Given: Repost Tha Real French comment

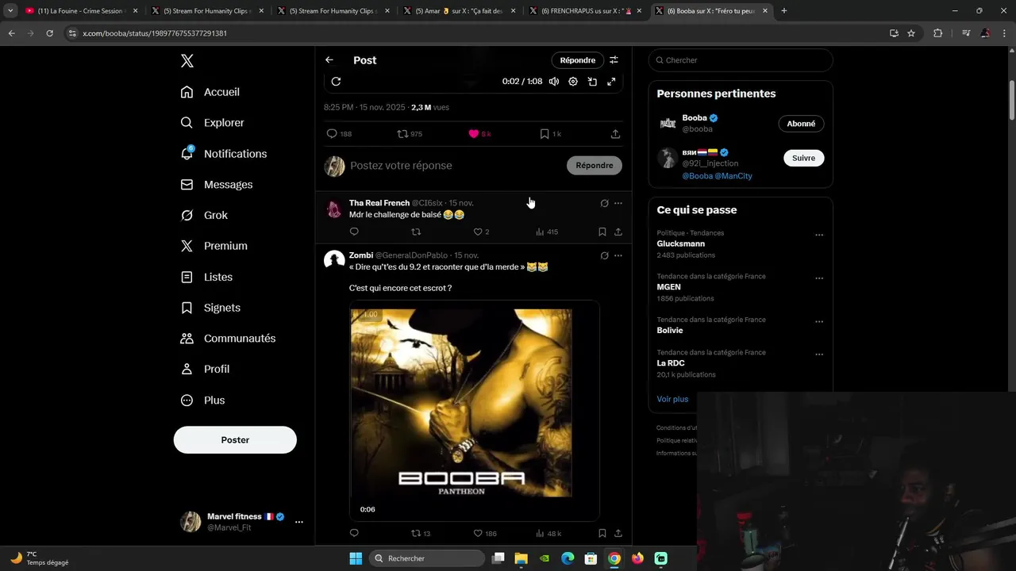Looking at the screenshot, I should [416, 232].
